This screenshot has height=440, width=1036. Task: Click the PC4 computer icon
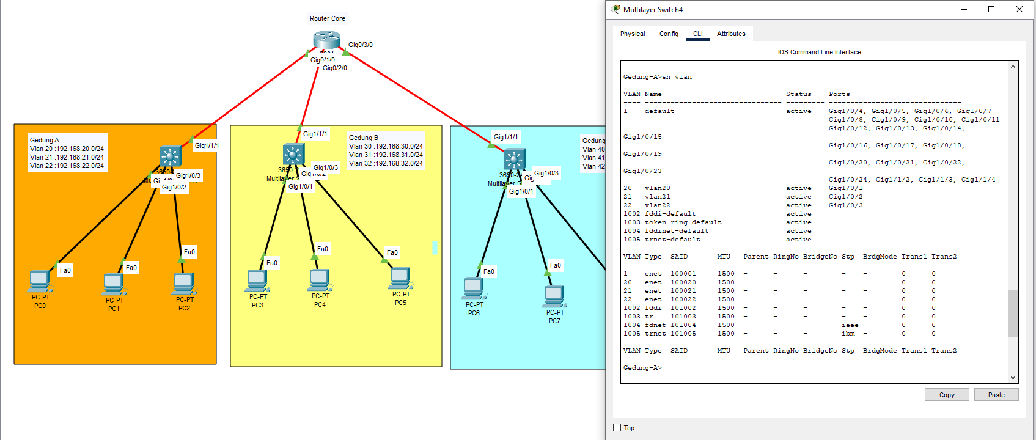click(320, 280)
